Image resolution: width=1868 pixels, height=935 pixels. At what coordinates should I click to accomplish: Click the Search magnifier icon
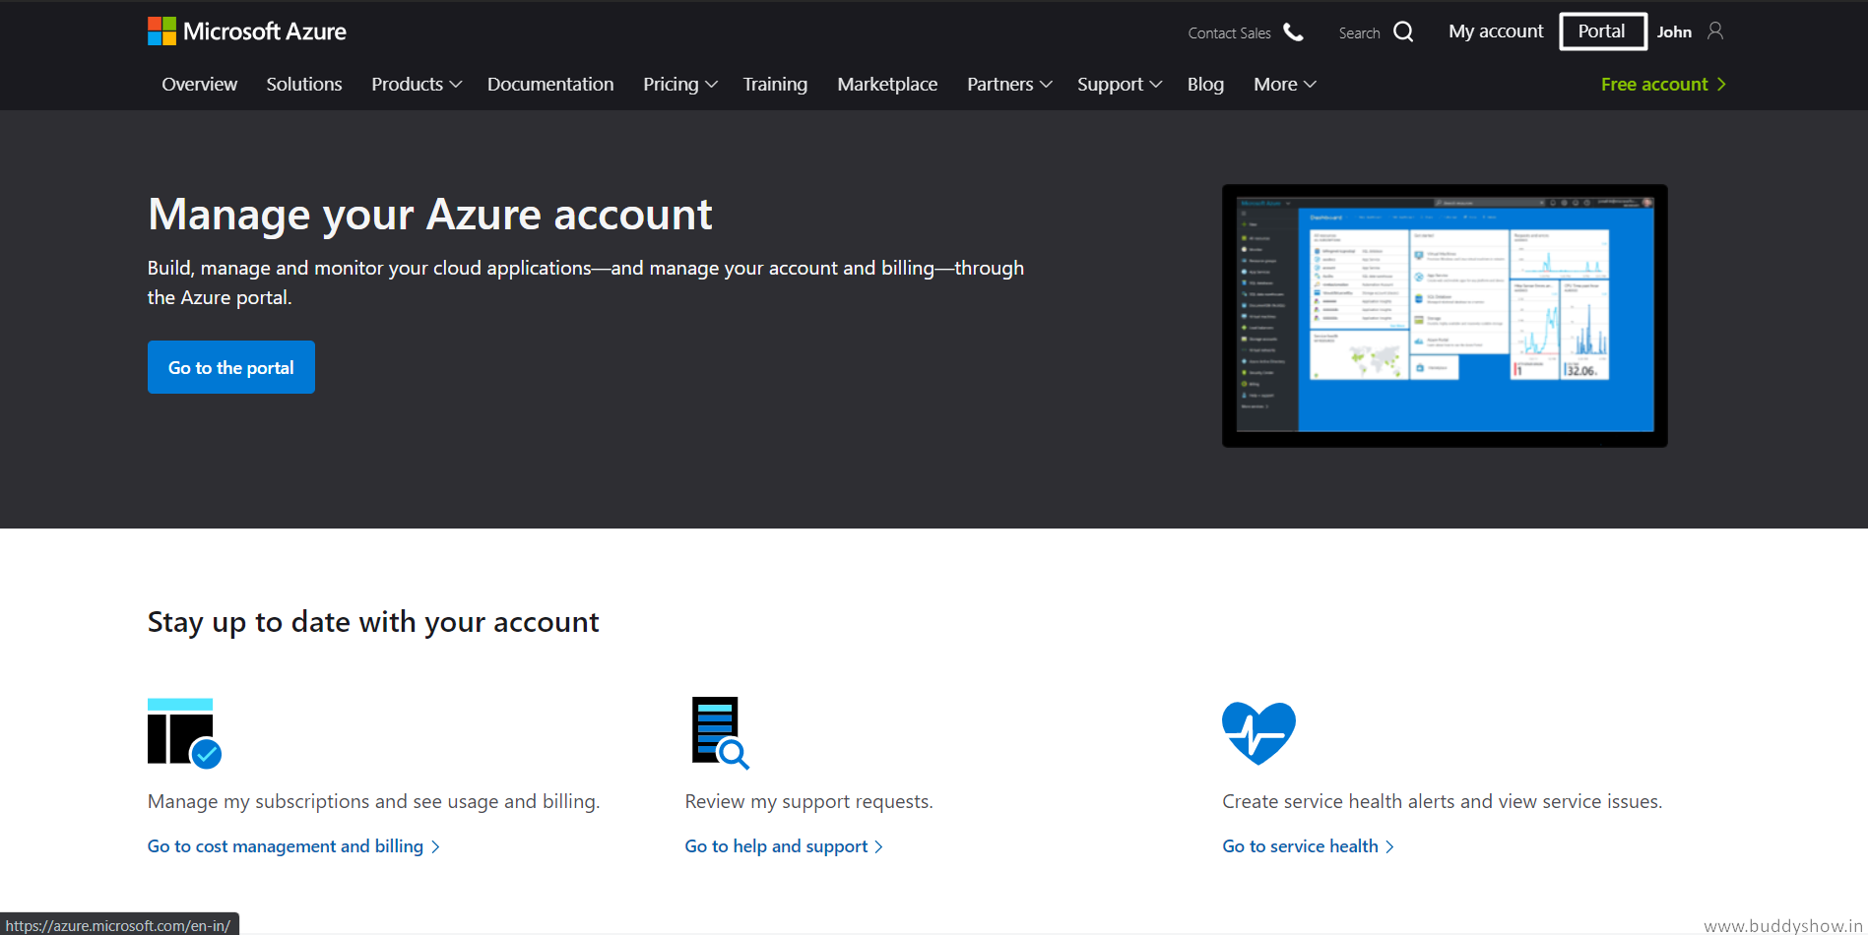(x=1404, y=32)
